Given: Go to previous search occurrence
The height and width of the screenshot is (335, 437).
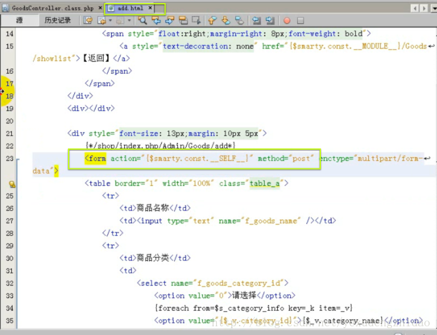Looking at the screenshot, I should (x=156, y=21).
